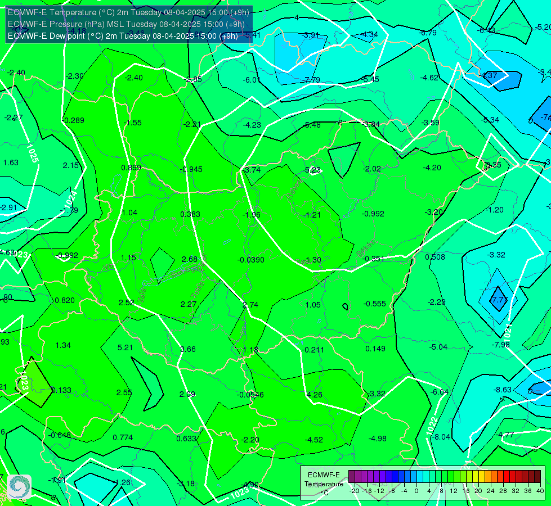
Task: Click the dew point value '0.633'
Action: [x=186, y=439]
